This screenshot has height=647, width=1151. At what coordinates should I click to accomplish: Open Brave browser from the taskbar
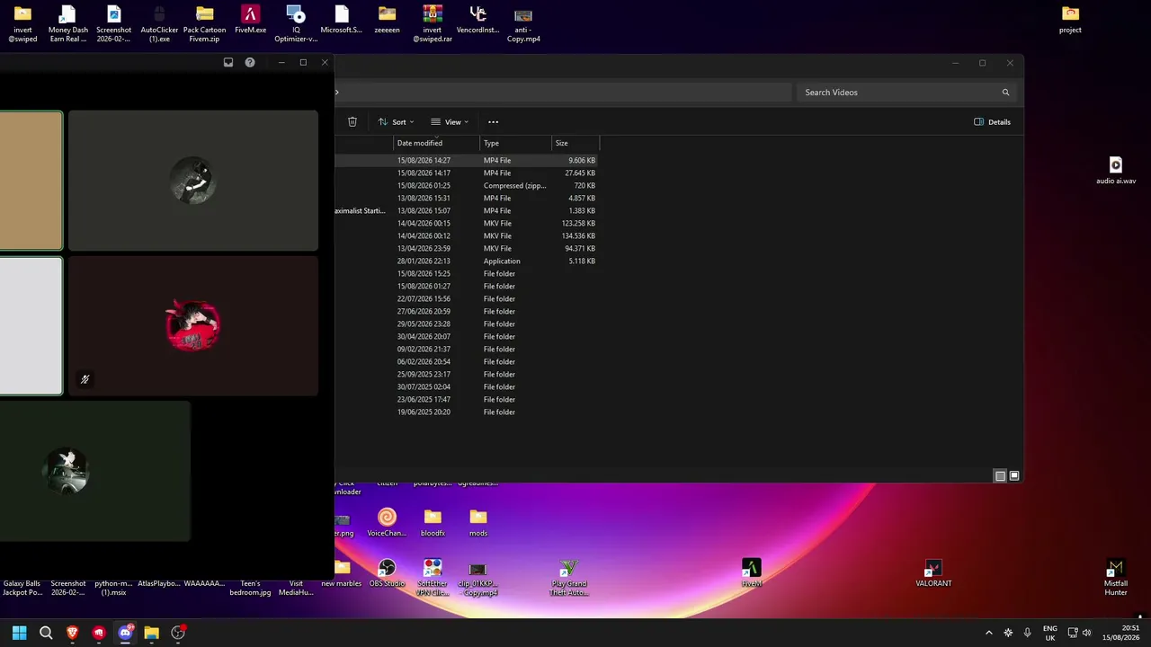click(72, 633)
